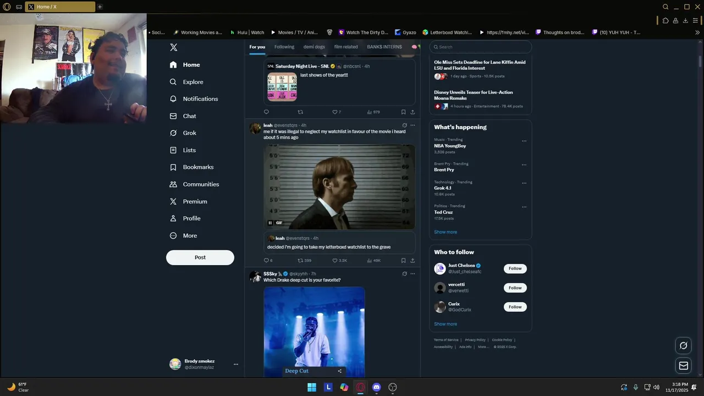Viewport: 704px width, 396px height.
Task: Open browser extensions icon in toolbar
Action: coord(665,20)
